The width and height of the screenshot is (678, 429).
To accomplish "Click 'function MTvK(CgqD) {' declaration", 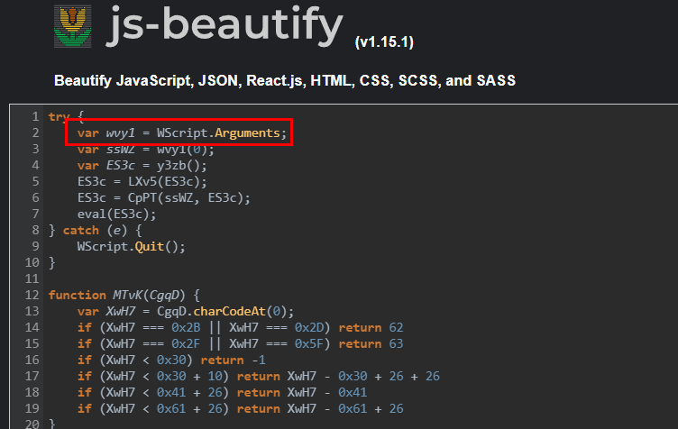I will 124,295.
